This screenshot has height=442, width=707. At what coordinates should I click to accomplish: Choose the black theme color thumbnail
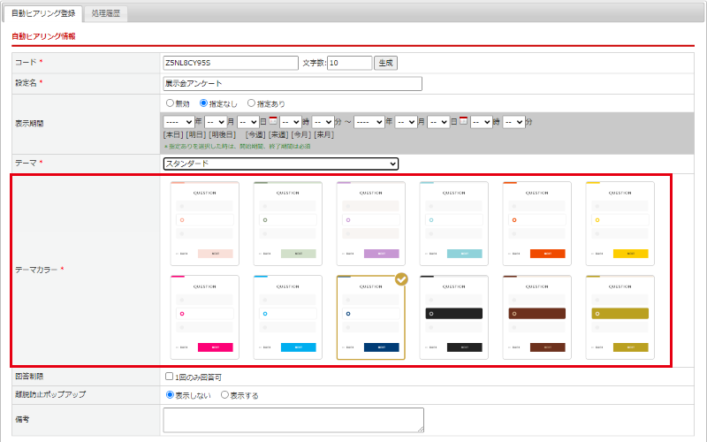pos(453,316)
